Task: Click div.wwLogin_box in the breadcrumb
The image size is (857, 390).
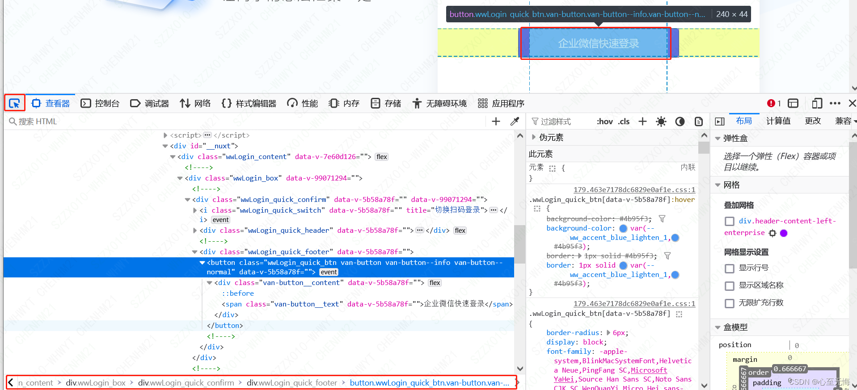Action: [96, 383]
